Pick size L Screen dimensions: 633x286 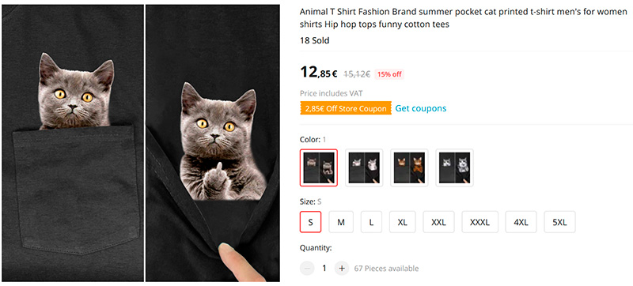click(371, 222)
